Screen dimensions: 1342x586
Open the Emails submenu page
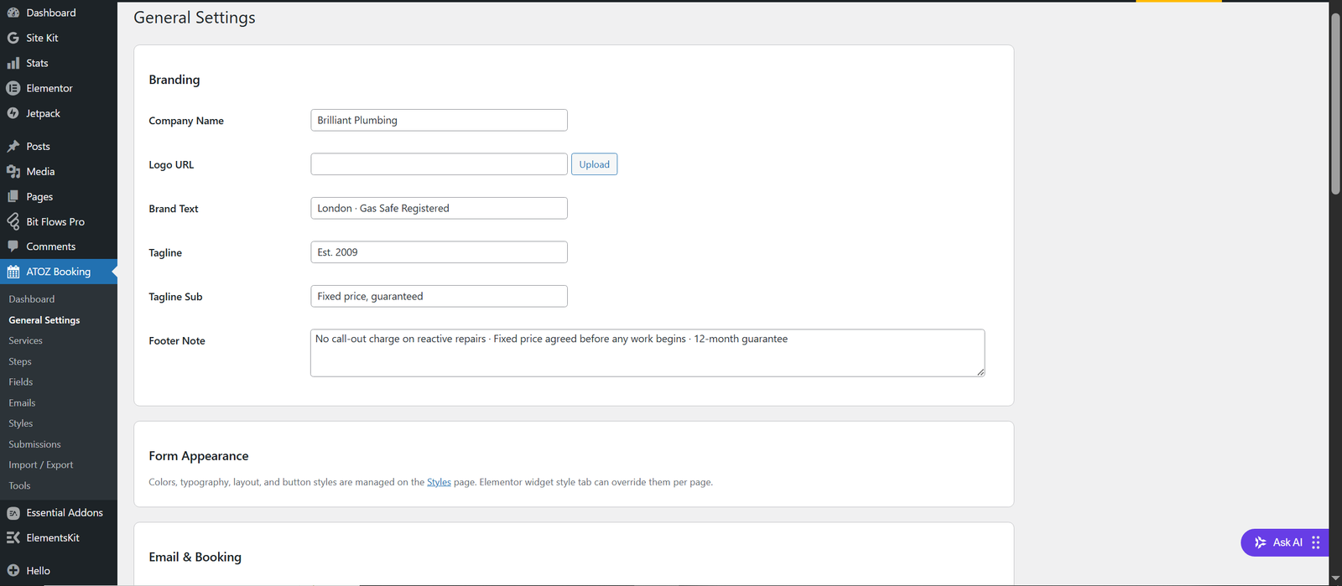(22, 402)
